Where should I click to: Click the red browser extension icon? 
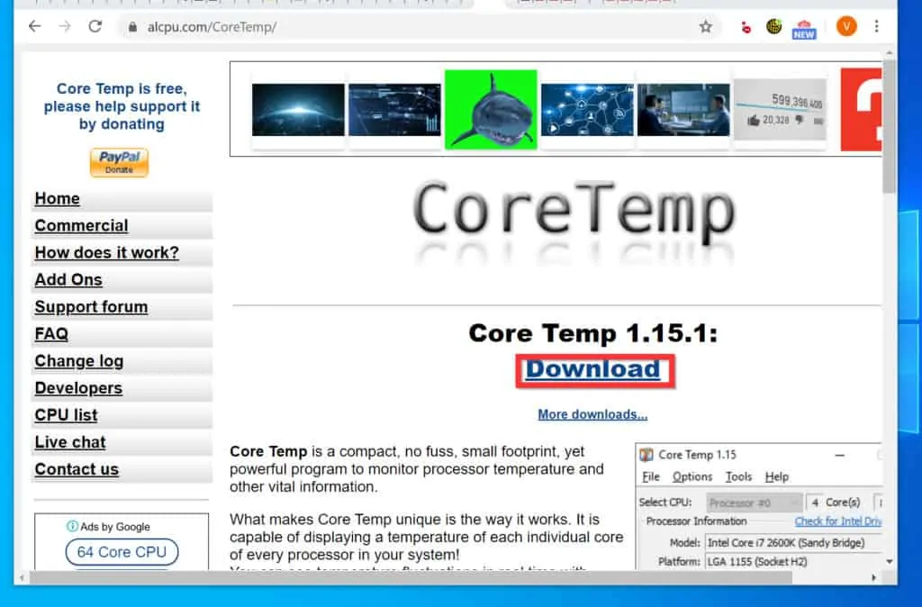click(x=745, y=28)
